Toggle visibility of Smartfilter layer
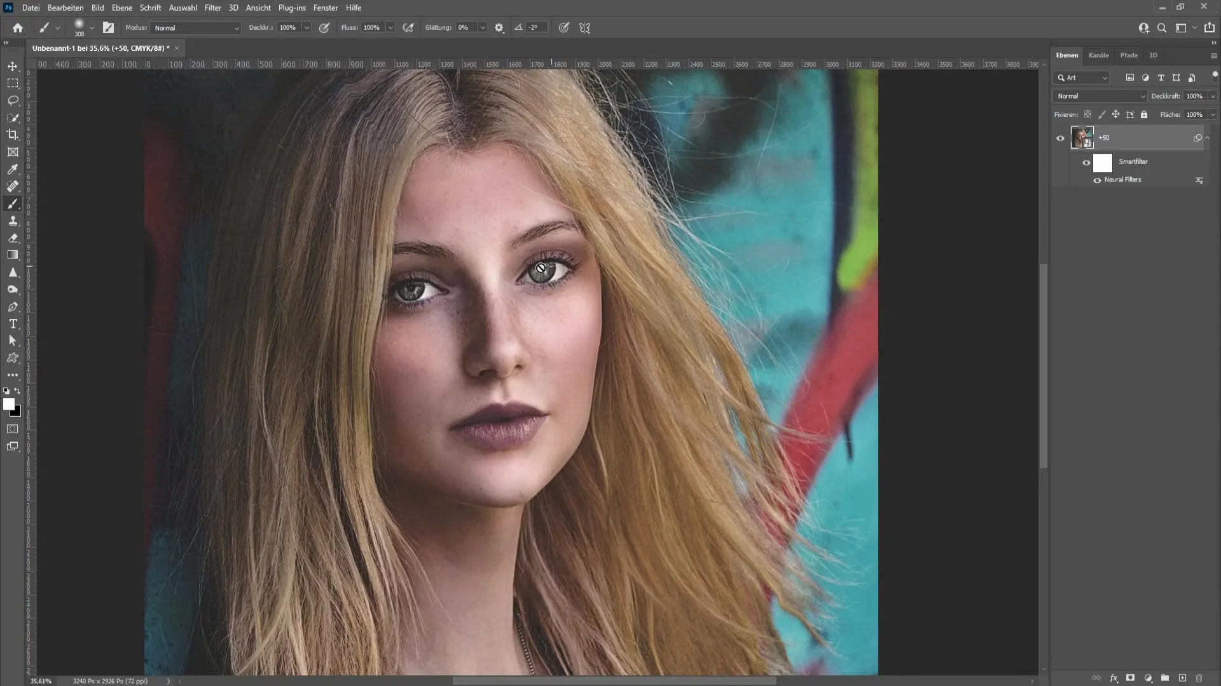This screenshot has width=1221, height=686. coord(1086,162)
